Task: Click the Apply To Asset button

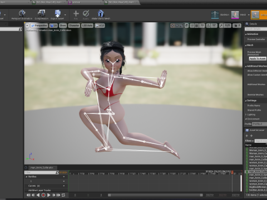Action: pos(258,58)
